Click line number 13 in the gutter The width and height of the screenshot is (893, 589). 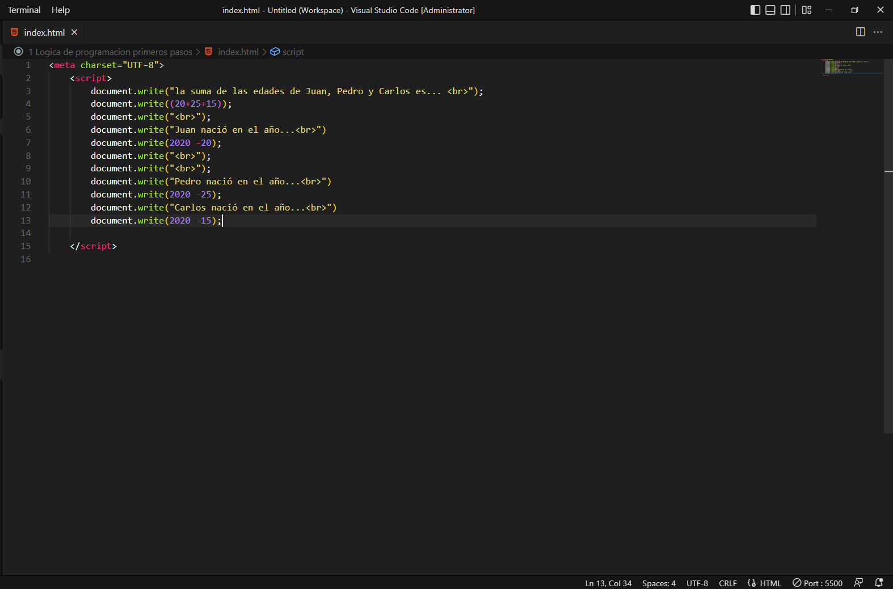(26, 221)
